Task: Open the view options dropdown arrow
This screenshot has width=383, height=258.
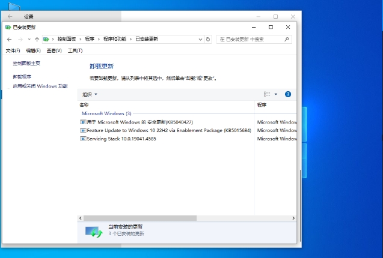Action: point(276,94)
